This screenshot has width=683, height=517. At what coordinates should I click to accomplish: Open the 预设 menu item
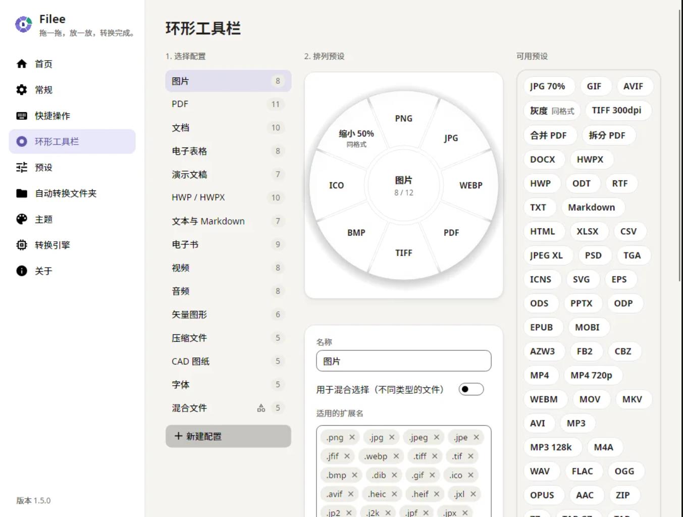point(72,168)
